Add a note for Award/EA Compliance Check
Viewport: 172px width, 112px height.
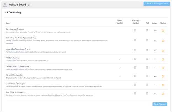[155, 51]
